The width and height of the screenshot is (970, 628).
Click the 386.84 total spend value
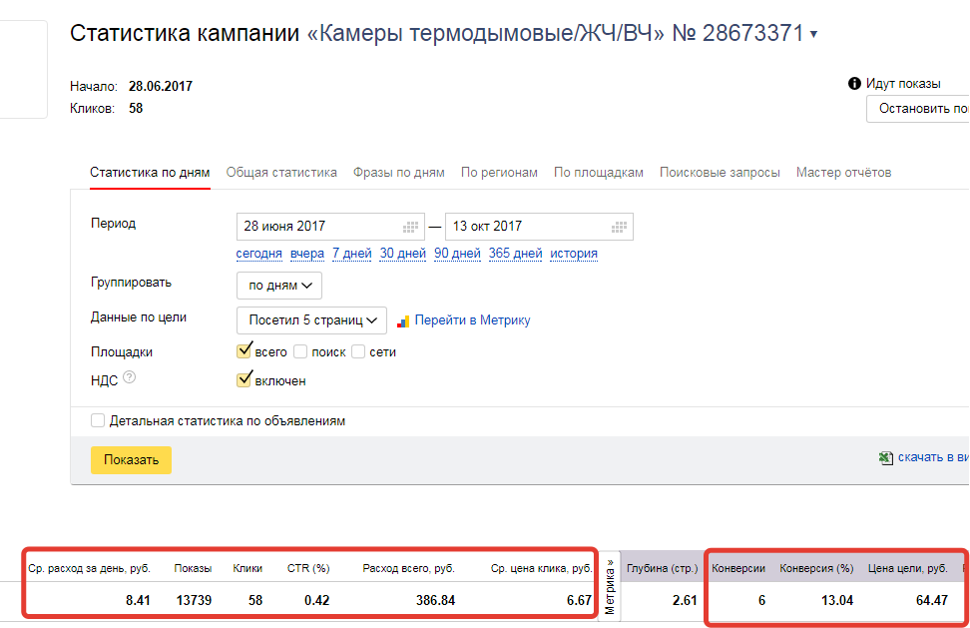(x=435, y=601)
